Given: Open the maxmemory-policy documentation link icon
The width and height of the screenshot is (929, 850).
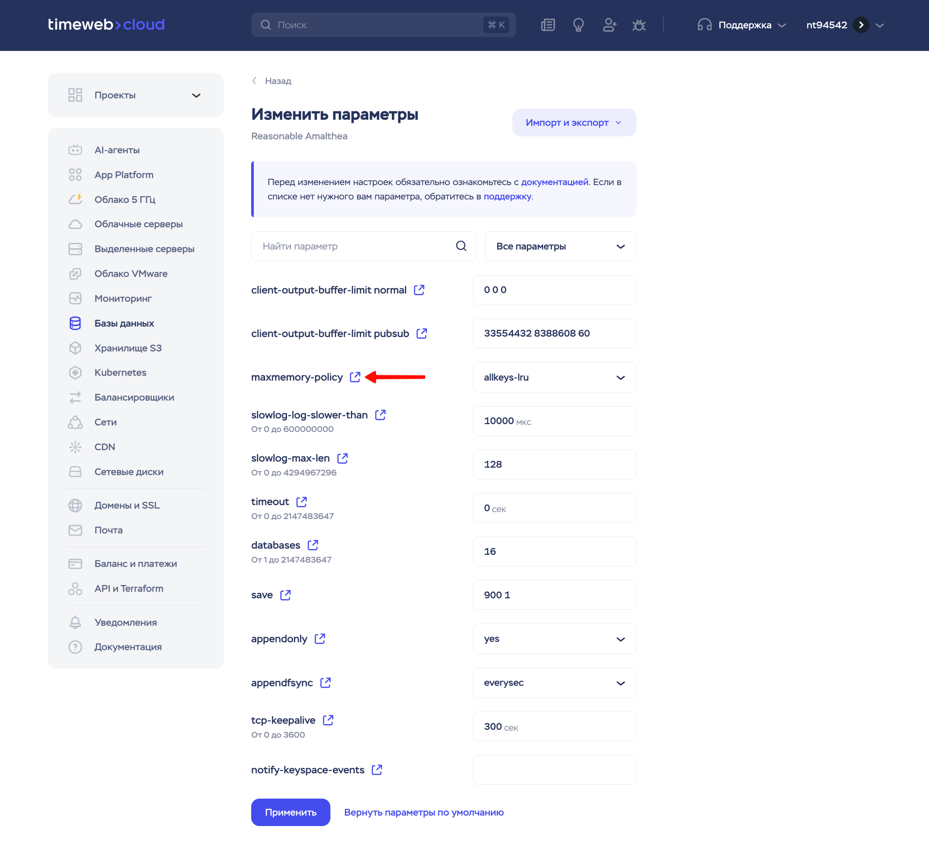Looking at the screenshot, I should [x=355, y=377].
